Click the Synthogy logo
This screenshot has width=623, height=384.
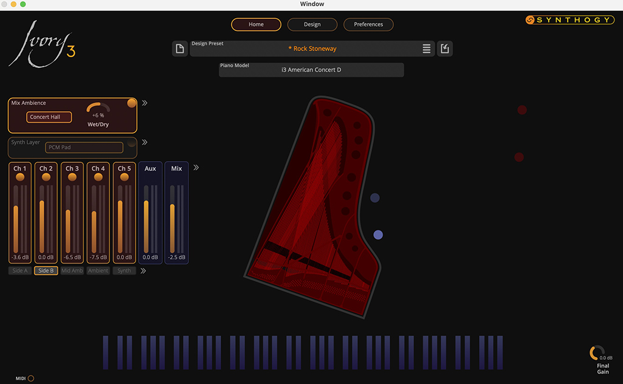(x=569, y=19)
